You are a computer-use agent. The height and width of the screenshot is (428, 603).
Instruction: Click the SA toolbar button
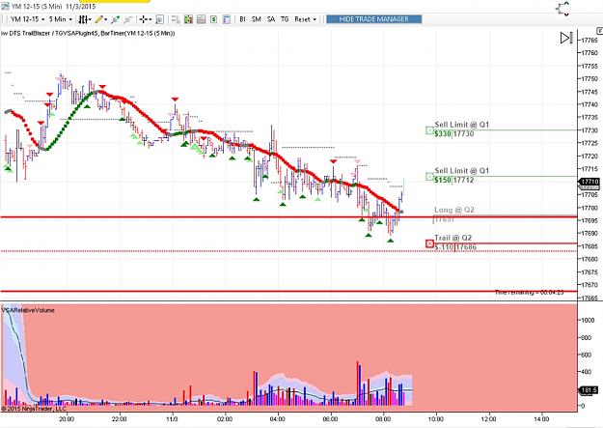click(x=271, y=19)
